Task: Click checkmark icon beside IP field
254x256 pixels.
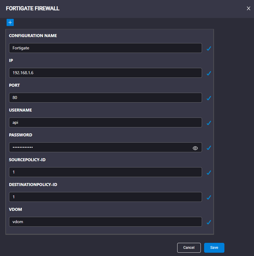Action: [x=209, y=73]
